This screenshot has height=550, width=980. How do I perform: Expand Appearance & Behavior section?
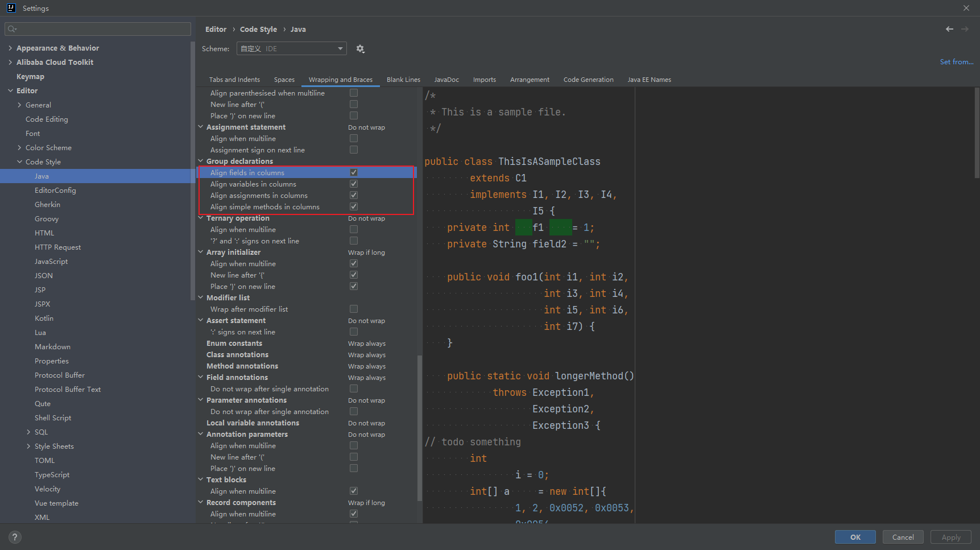coord(10,48)
